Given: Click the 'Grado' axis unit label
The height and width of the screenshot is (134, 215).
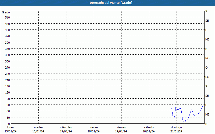Looking at the screenshot, I should click(x=6, y=12).
